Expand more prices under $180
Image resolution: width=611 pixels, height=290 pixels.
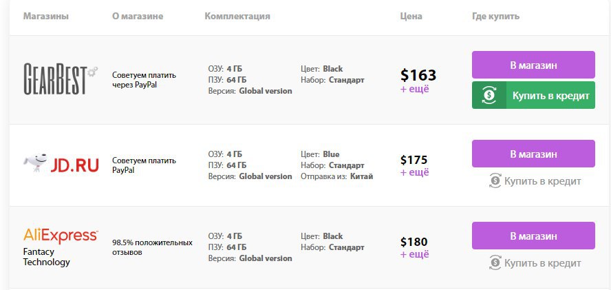pyautogui.click(x=415, y=254)
